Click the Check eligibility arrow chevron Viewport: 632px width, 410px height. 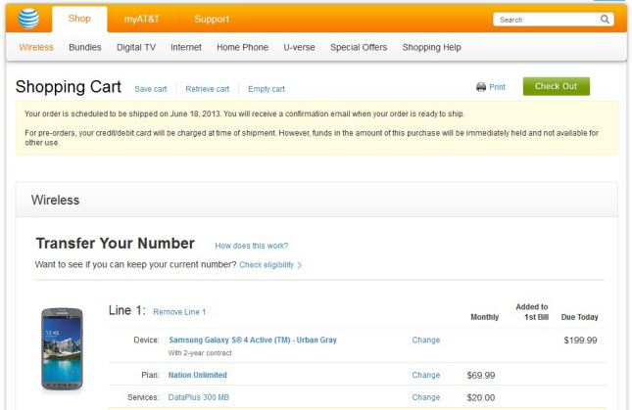(x=300, y=265)
